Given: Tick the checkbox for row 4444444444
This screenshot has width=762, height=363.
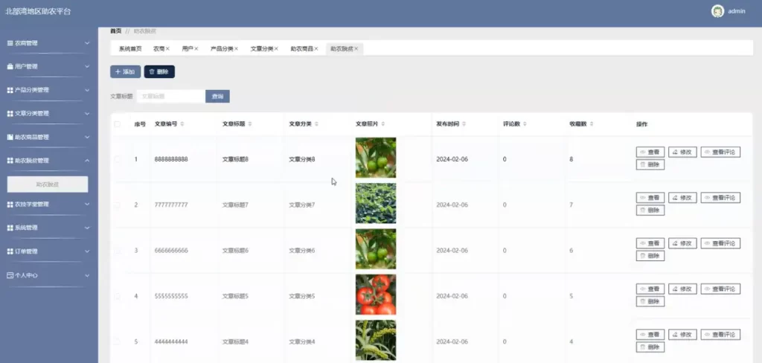Looking at the screenshot, I should click(x=117, y=341).
